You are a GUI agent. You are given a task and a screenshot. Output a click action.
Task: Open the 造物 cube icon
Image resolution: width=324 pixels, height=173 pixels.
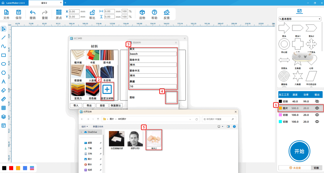pyautogui.click(x=142, y=13)
